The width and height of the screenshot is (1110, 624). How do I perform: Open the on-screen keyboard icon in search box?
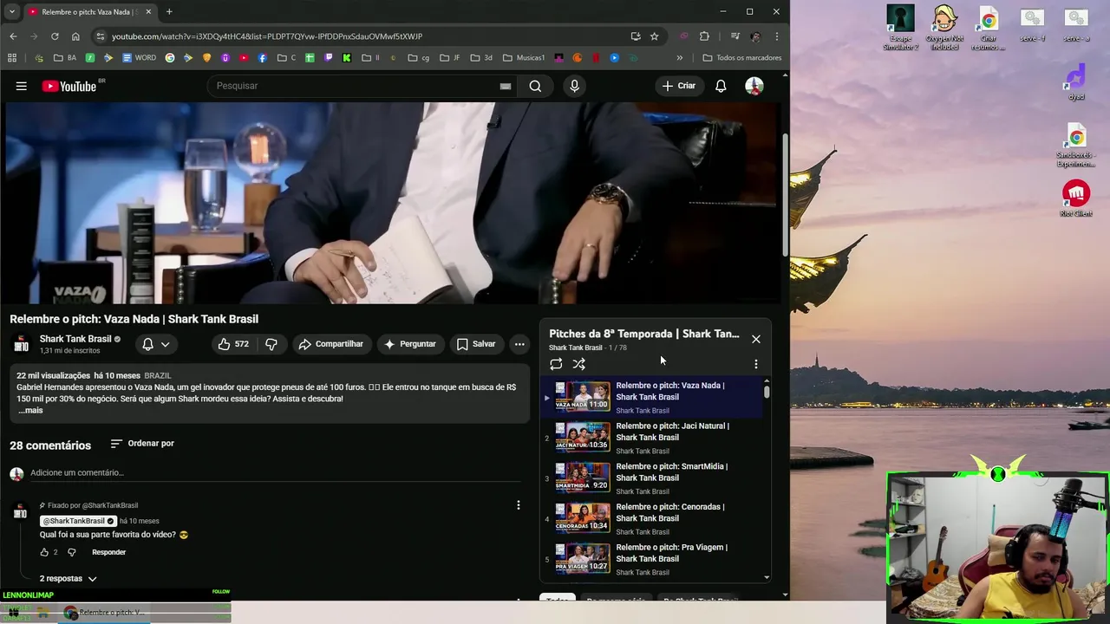(506, 86)
